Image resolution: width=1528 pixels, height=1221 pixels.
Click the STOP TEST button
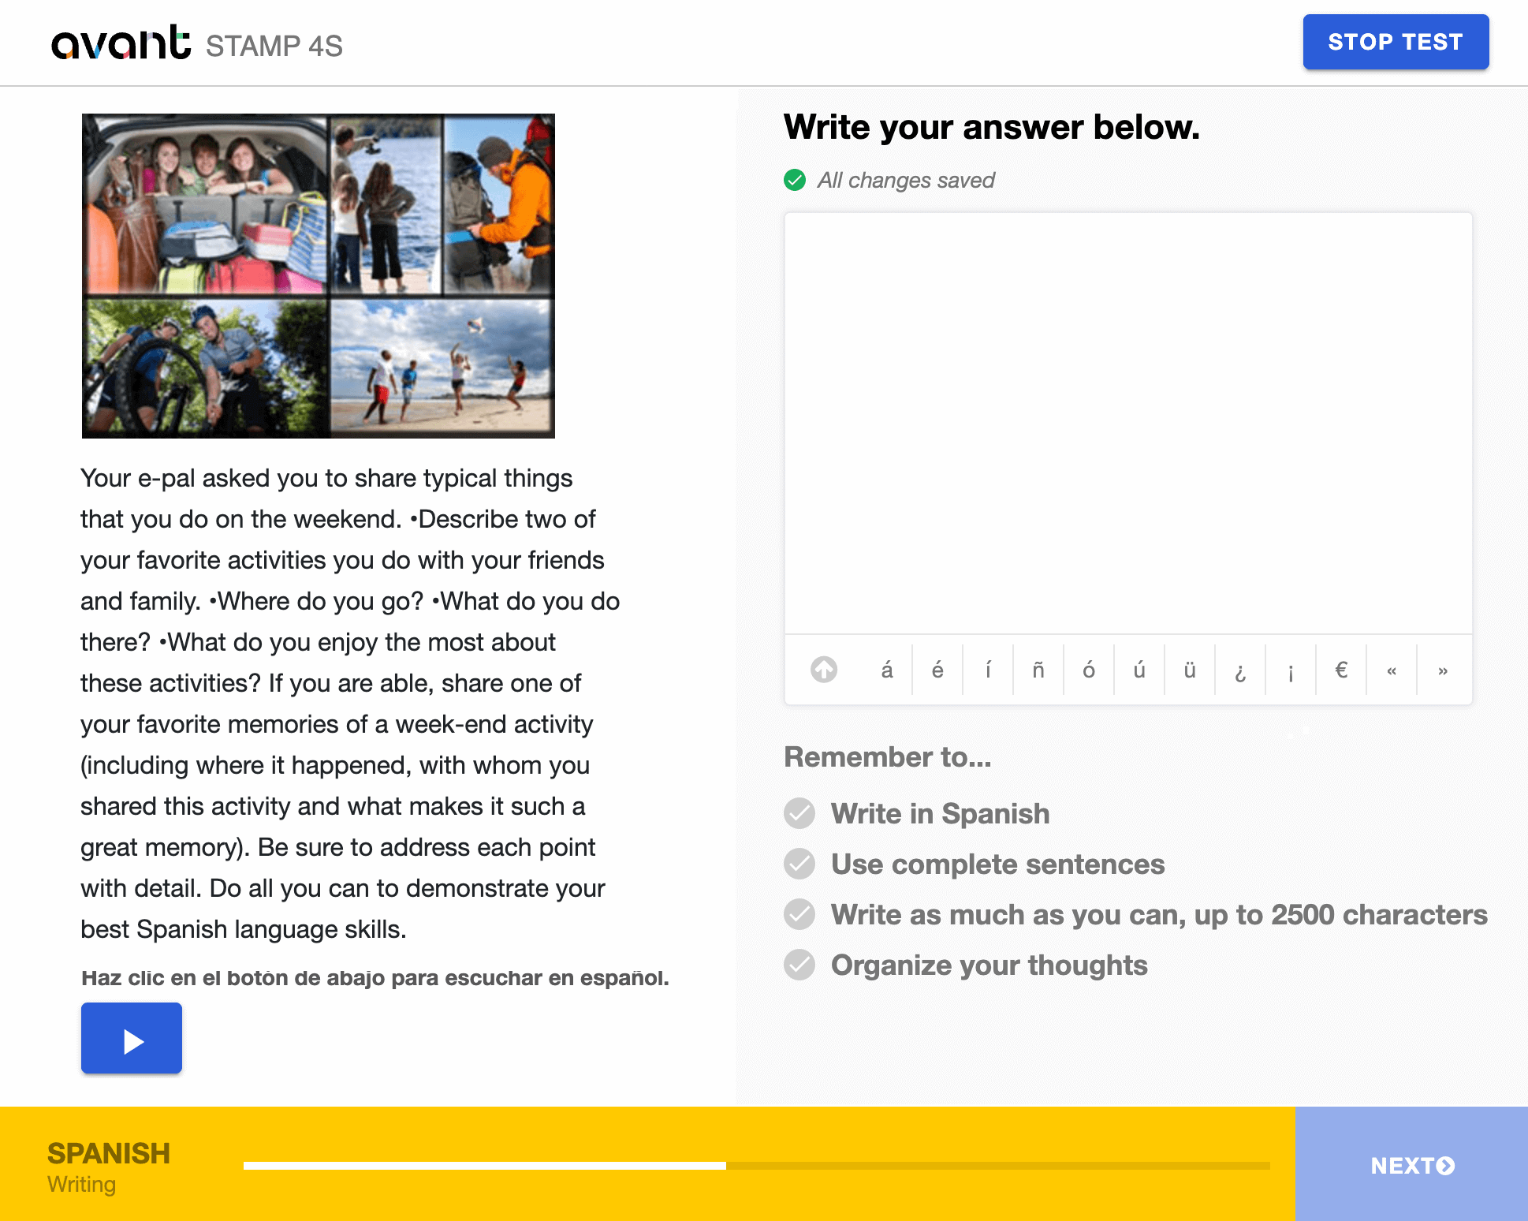pyautogui.click(x=1396, y=42)
